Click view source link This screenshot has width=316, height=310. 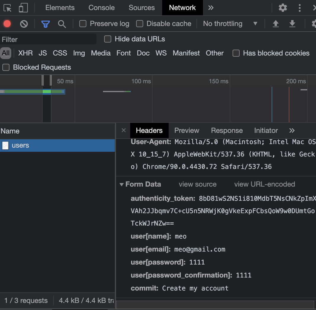(198, 184)
